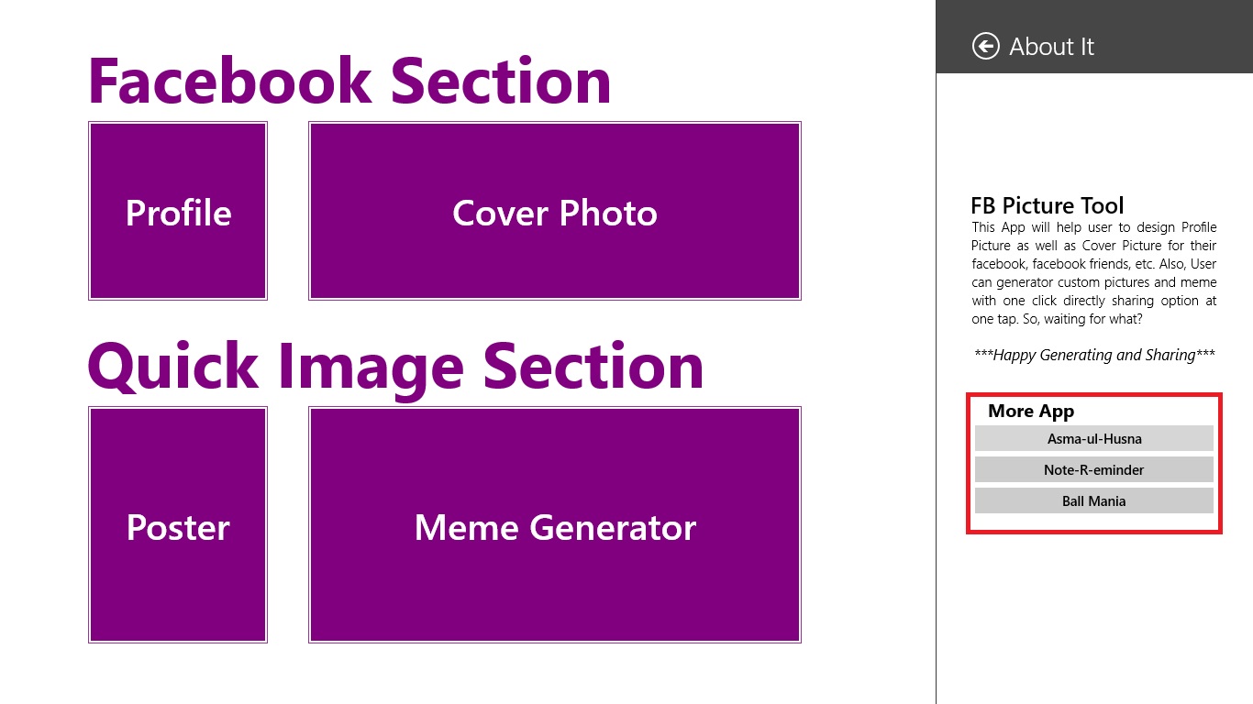The image size is (1253, 704).
Task: Click empty area below the Meme Generator tile
Action: tap(555, 674)
